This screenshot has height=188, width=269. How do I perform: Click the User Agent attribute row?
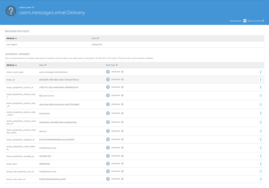pos(12,44)
